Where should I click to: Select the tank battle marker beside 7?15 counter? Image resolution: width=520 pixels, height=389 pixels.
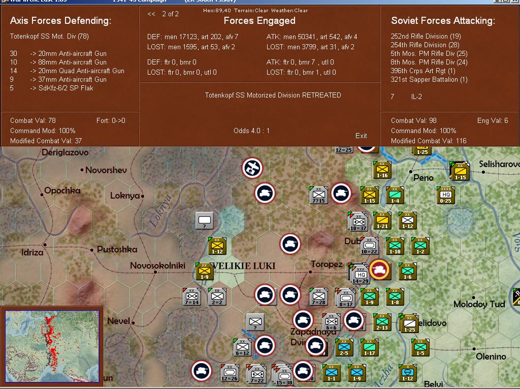tap(341, 193)
